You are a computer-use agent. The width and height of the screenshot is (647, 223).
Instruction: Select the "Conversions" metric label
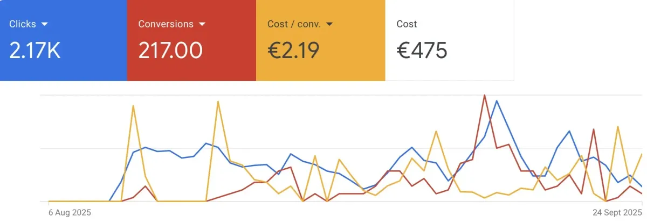pos(166,24)
